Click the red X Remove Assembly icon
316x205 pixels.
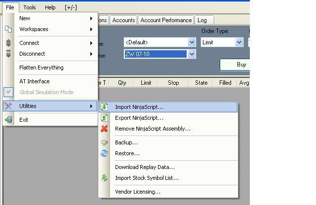(x=104, y=129)
